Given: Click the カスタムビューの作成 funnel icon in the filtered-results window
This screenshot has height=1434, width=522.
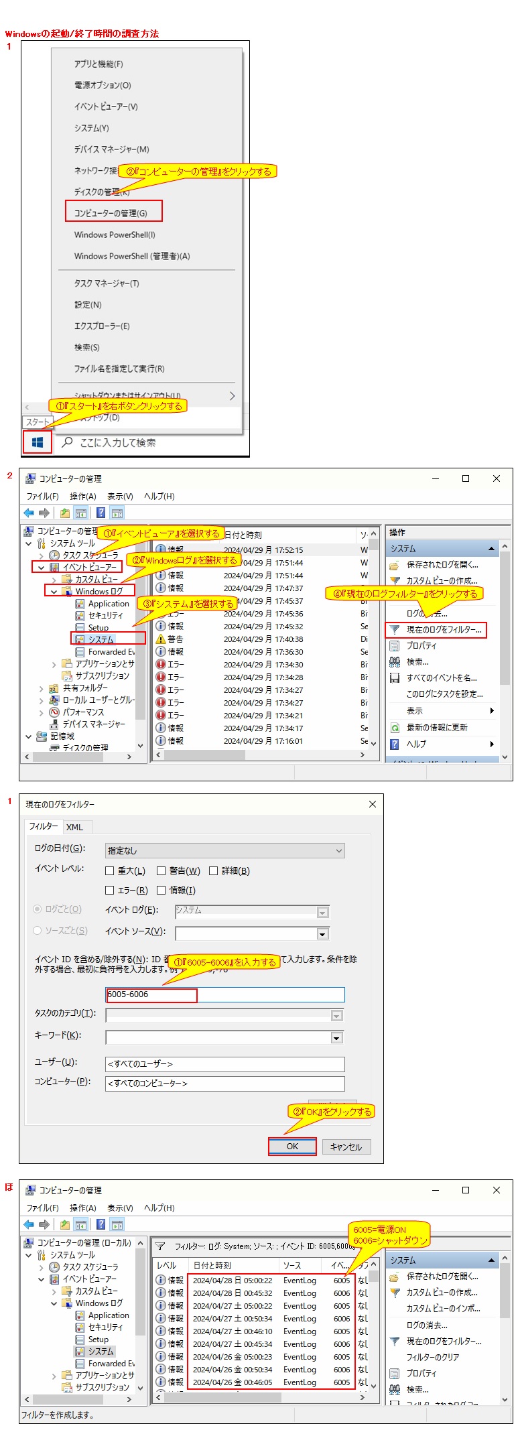Looking at the screenshot, I should [395, 1293].
